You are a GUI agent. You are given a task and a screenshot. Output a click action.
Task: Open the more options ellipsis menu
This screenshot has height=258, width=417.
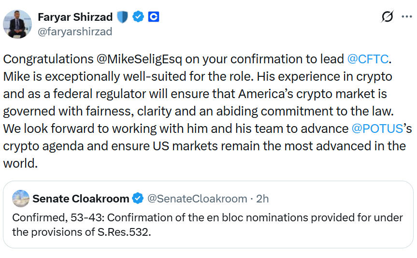click(x=407, y=17)
